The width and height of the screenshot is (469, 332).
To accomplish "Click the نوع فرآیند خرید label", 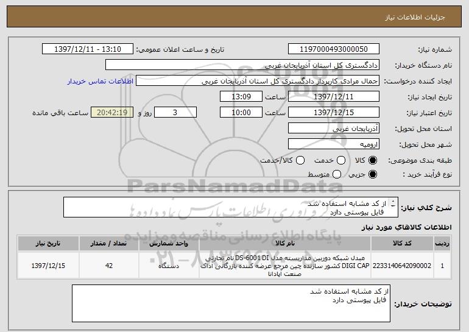I will 427,174.
